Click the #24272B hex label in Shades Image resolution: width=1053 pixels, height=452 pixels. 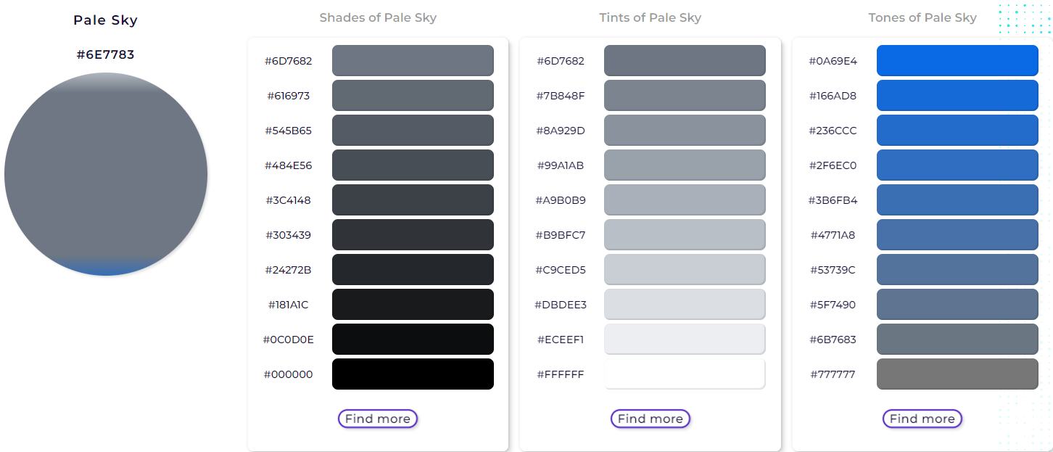pos(288,270)
